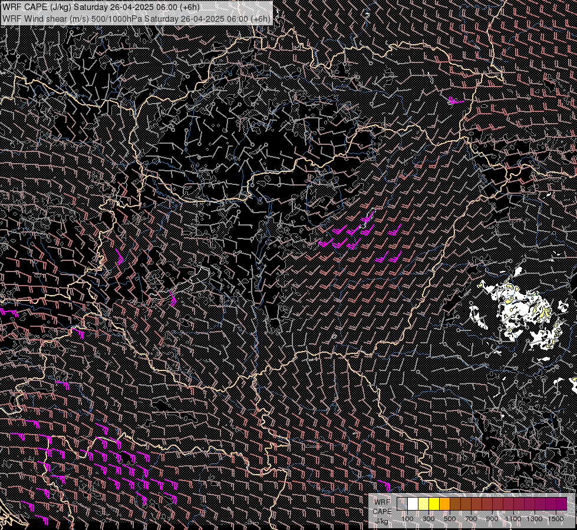This screenshot has width=577, height=530.
Task: Click the 700 legend value
Action: (x=471, y=519)
